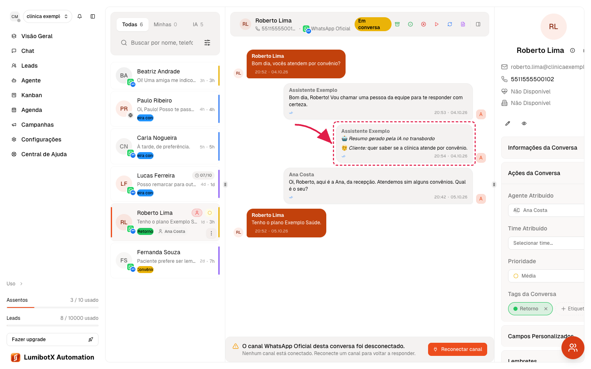The image size is (591, 369).
Task: Open the purple document icon in chat header
Action: pos(463,24)
